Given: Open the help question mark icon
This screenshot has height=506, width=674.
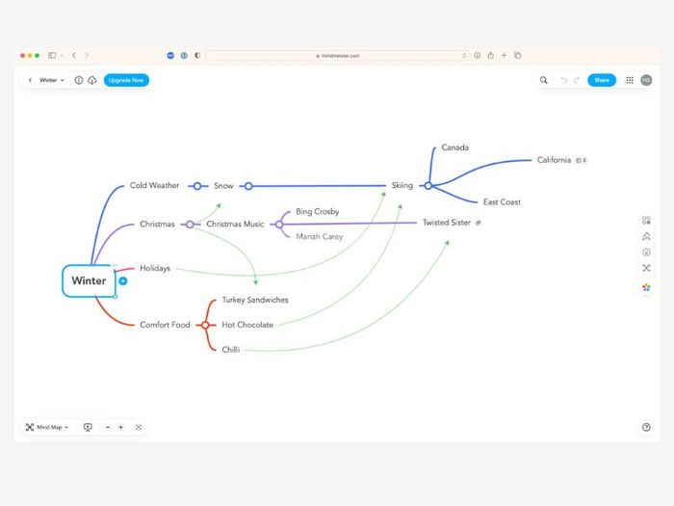Looking at the screenshot, I should pos(646,427).
